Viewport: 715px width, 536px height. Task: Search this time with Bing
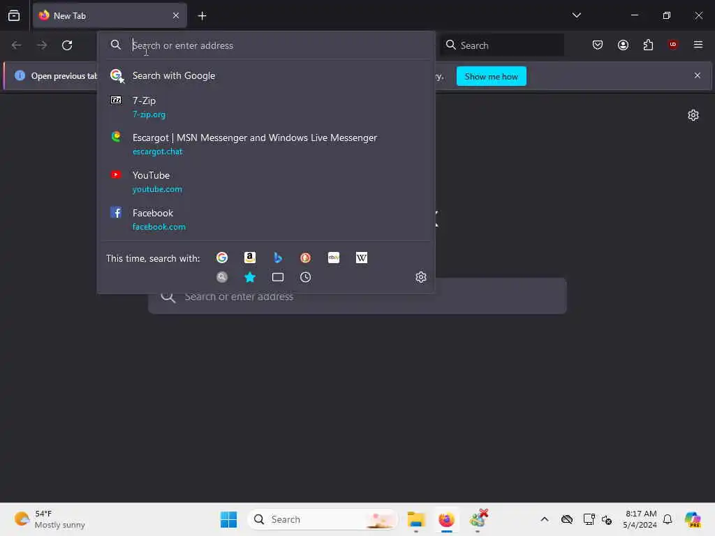point(278,258)
